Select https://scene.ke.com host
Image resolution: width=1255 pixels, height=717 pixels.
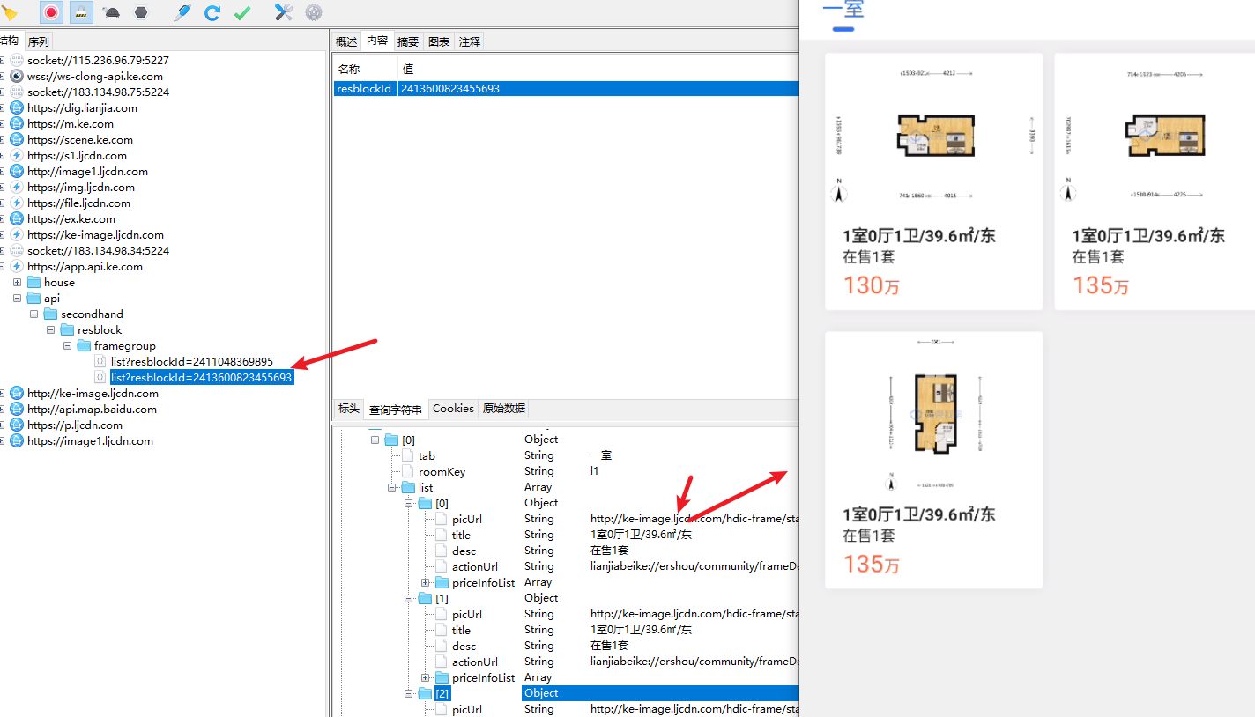click(x=80, y=140)
